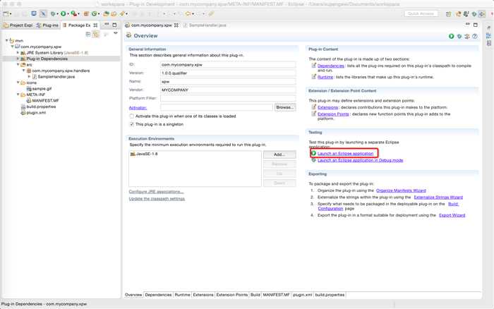Click Collapse All icon in Package Explorer

[x=88, y=34]
